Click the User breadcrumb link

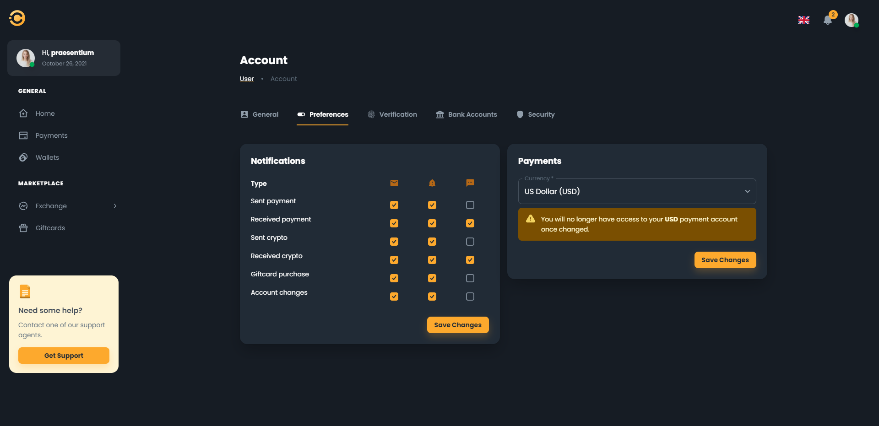[247, 79]
